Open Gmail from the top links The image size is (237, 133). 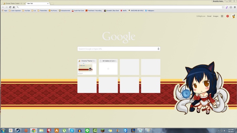[209, 16]
